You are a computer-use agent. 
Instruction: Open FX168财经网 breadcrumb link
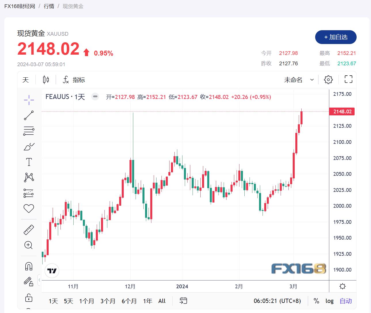pos(20,6)
